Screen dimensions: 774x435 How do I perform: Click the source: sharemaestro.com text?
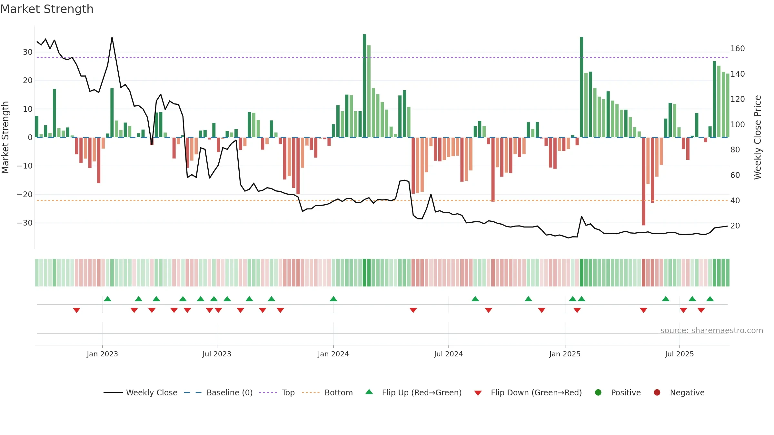(712, 330)
